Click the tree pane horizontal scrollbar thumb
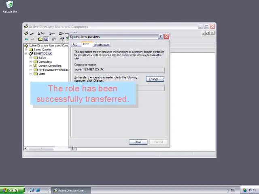Image resolution: width=259 pixels, height=194 pixels. (x=41, y=148)
